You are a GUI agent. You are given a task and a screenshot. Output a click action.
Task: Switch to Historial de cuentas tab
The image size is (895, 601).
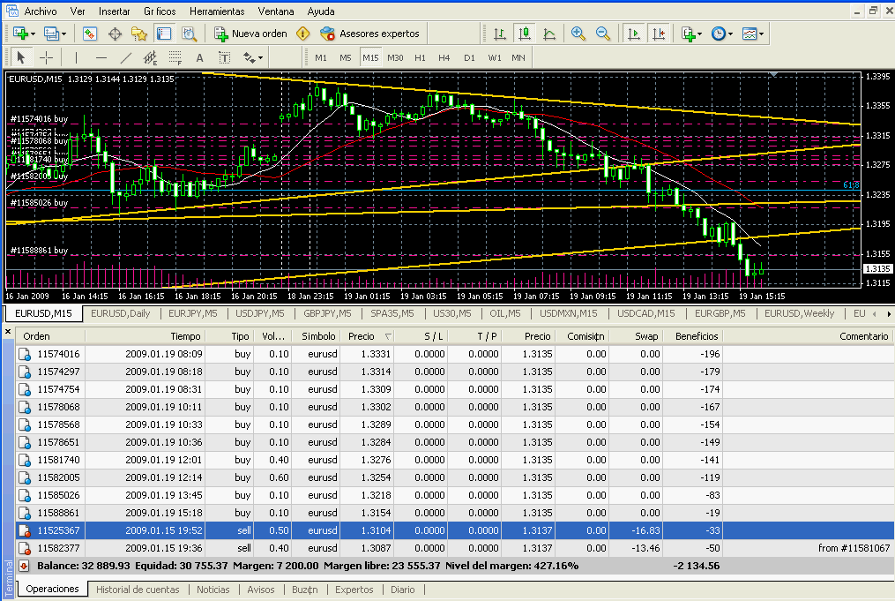(x=138, y=590)
